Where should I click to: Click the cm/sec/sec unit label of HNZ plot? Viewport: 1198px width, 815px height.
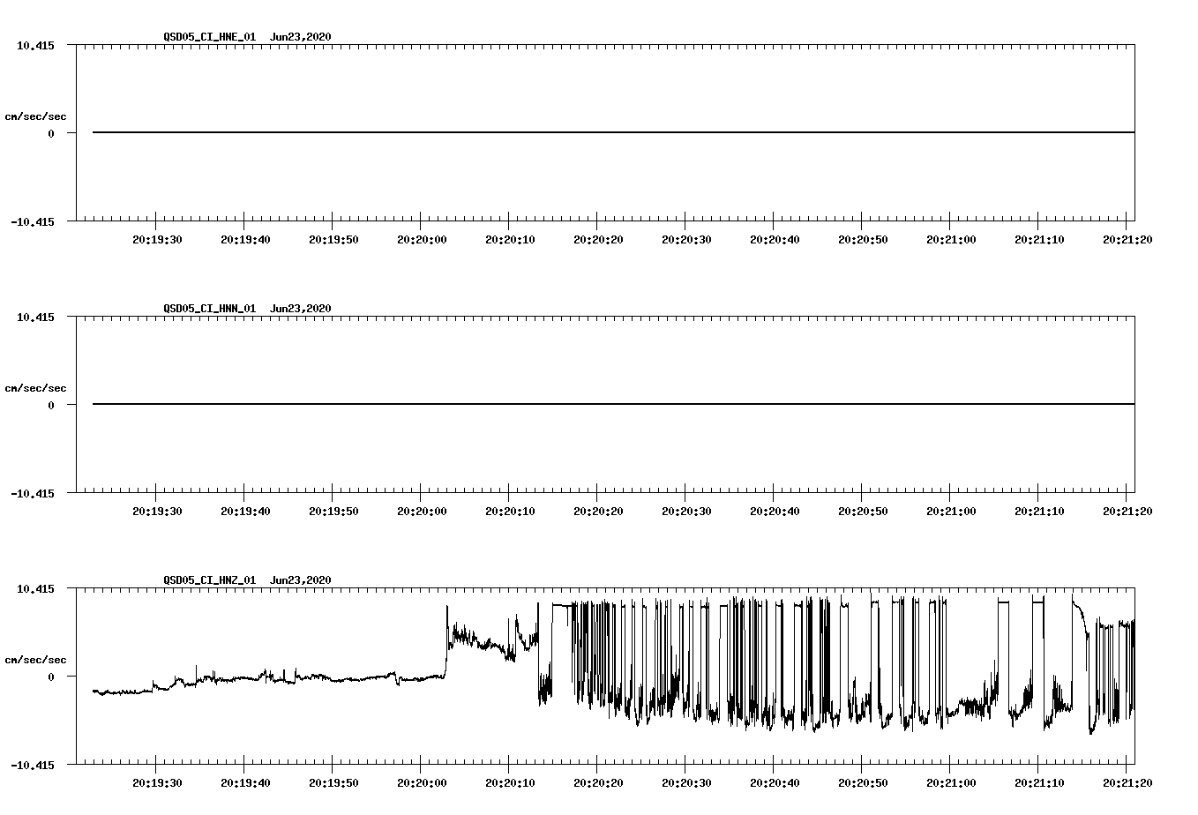(35, 660)
